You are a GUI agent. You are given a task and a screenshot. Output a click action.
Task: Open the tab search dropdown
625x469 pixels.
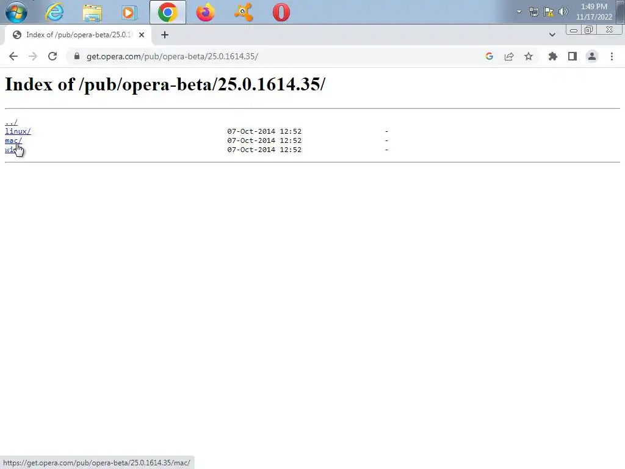click(x=552, y=35)
